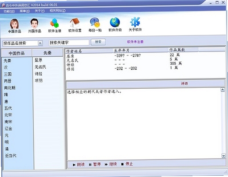Screen dimensions: 228x177
Task: Select 南宋 dynasty
Action: tap(8, 122)
